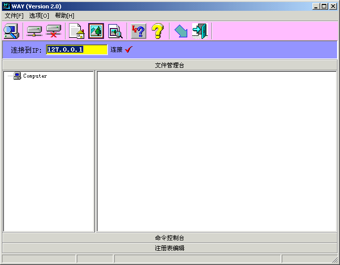Click the IP address field showing 127.0.0.1

click(76, 50)
